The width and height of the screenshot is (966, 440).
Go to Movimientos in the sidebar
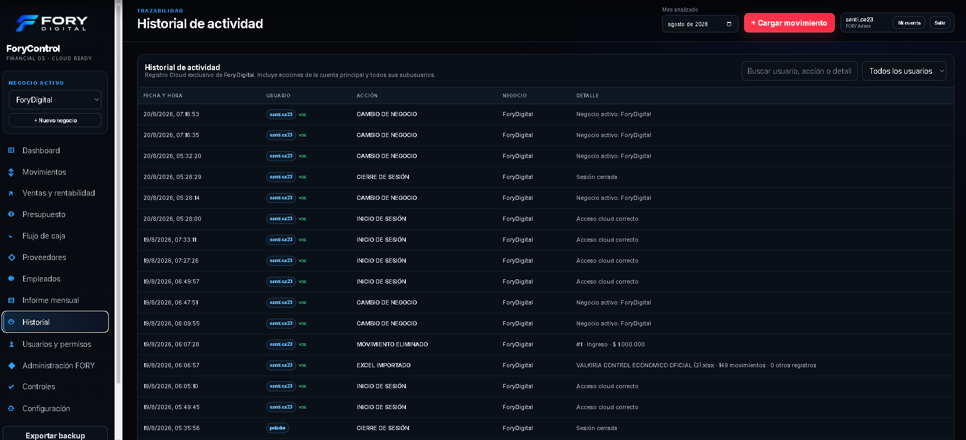(55, 172)
